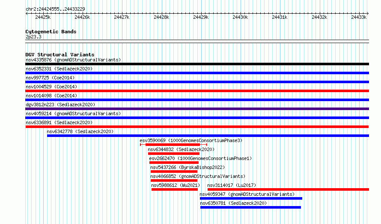Open nsv1014098 (Coe2014) variant label

(x=51, y=96)
